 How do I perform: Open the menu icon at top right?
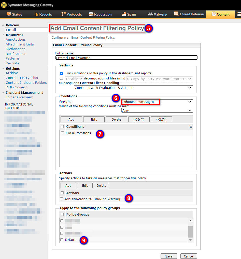click(239, 14)
